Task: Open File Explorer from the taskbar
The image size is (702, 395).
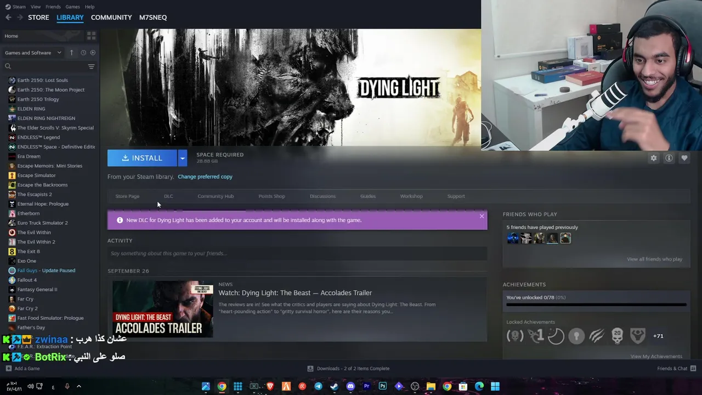Action: (x=431, y=386)
